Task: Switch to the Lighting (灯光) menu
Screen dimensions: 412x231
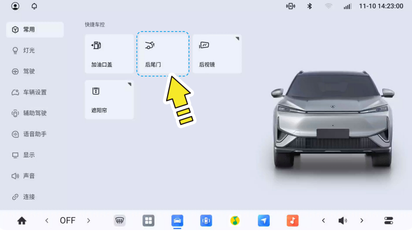Action: click(x=29, y=50)
